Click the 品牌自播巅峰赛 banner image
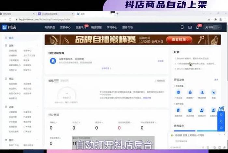 (x=133, y=39)
